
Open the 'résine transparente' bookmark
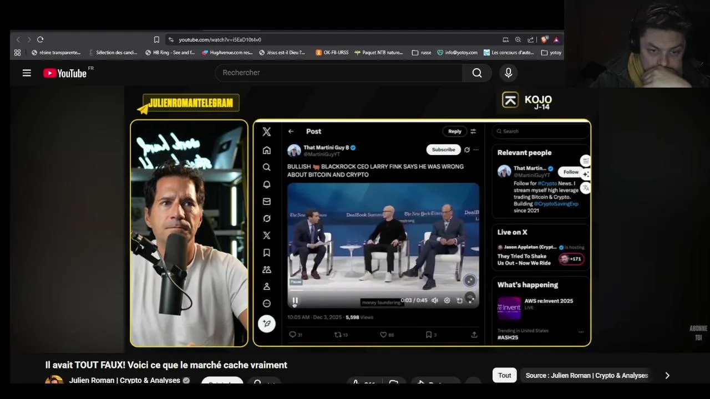tap(56, 53)
